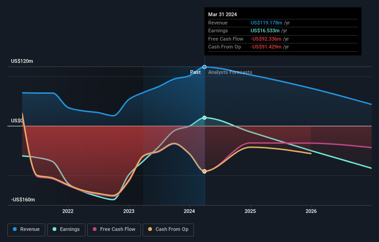The height and width of the screenshot is (242, 379).
Task: Click the -US$160m y-axis label
Action: tap(23, 200)
